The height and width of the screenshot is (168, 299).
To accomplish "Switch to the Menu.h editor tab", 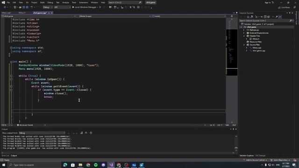I will point(22,13).
